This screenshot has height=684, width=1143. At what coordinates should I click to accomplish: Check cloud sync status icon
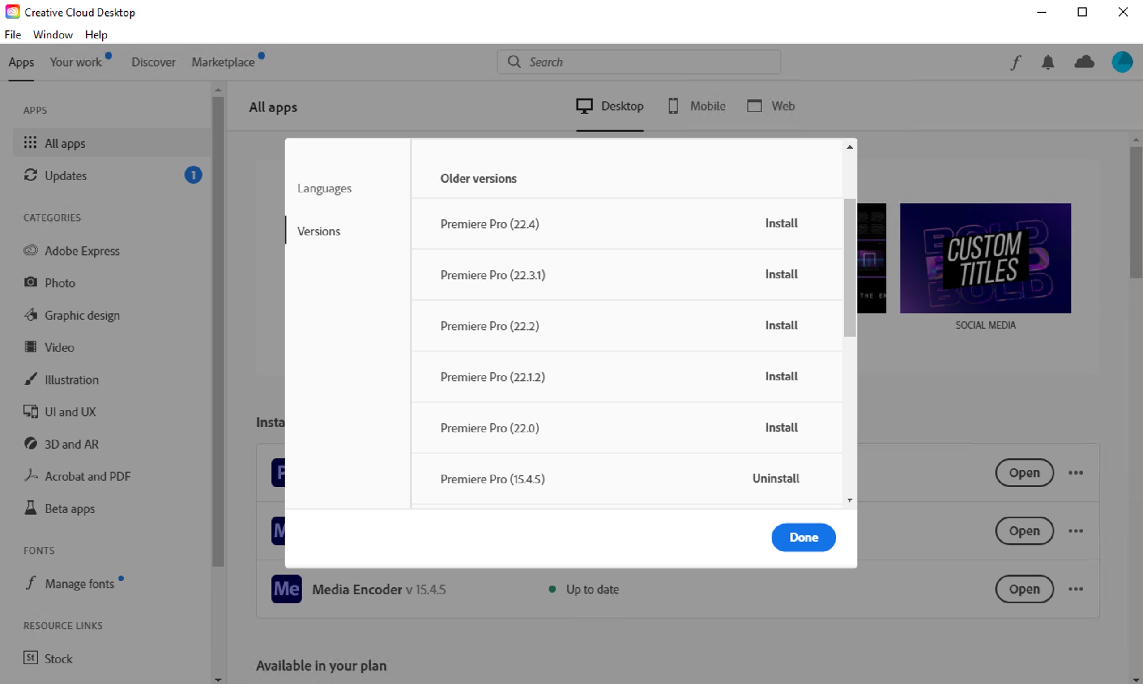click(x=1084, y=62)
